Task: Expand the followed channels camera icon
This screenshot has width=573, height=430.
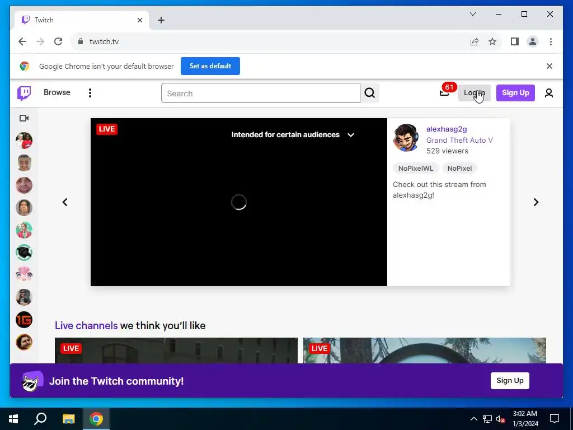Action: 24,118
